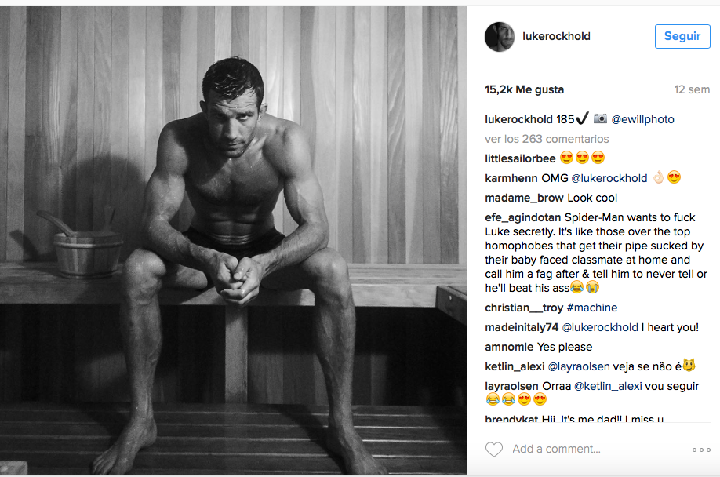720x477 pixels.
Task: Open madeinitaly74 commenter profile
Action: 522,327
